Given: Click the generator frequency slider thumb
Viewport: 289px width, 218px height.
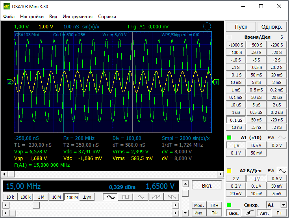Looking at the screenshot, I should click(36, 205).
